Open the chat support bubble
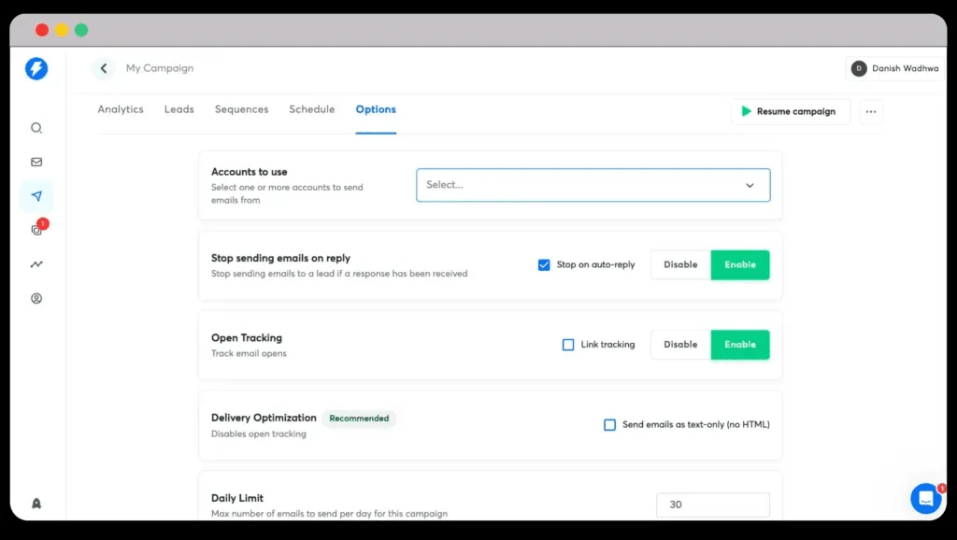957x540 pixels. tap(925, 498)
